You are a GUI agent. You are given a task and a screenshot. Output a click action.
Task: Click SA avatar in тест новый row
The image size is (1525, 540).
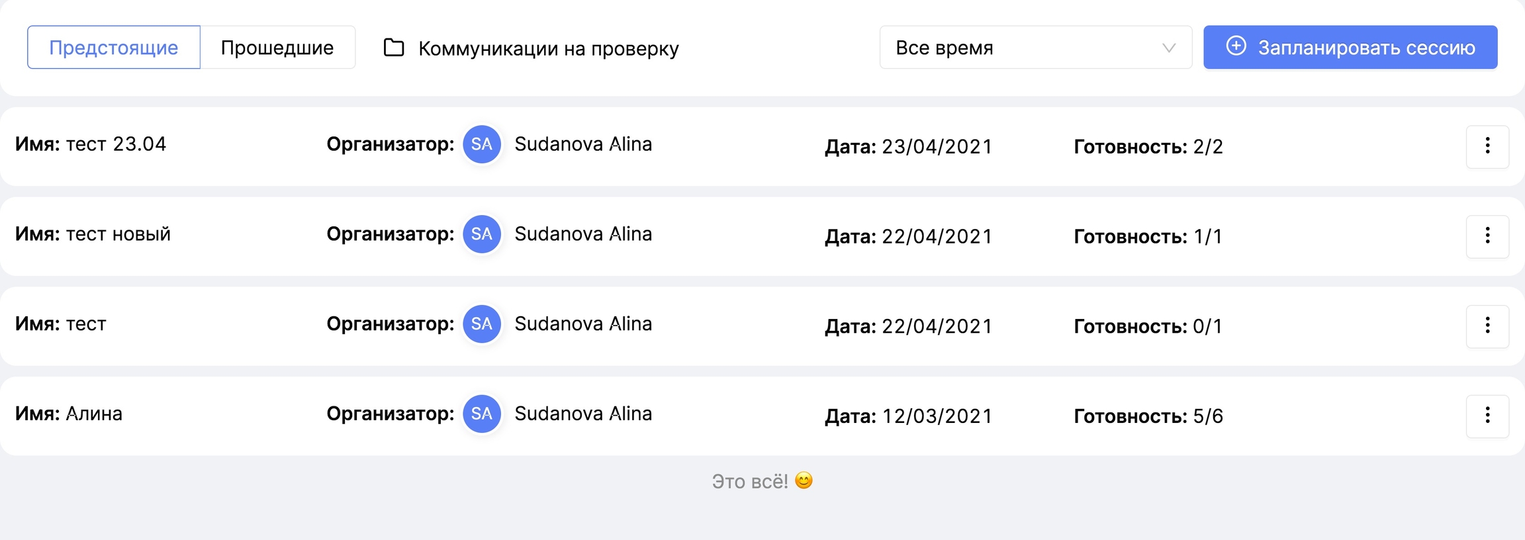tap(481, 234)
